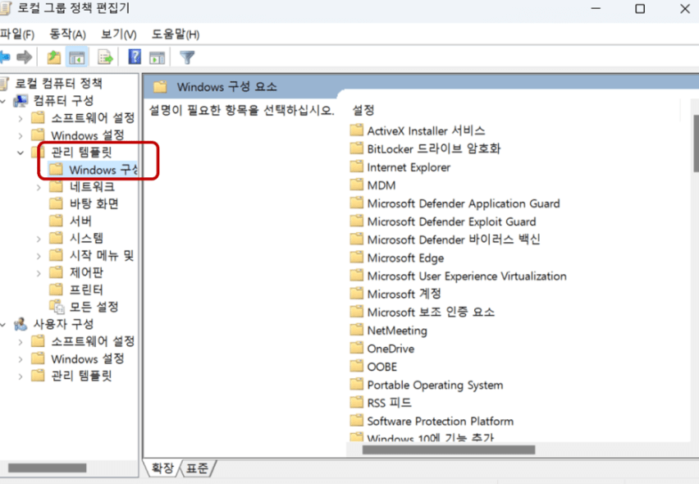Click the Export list toolbar icon

click(106, 57)
